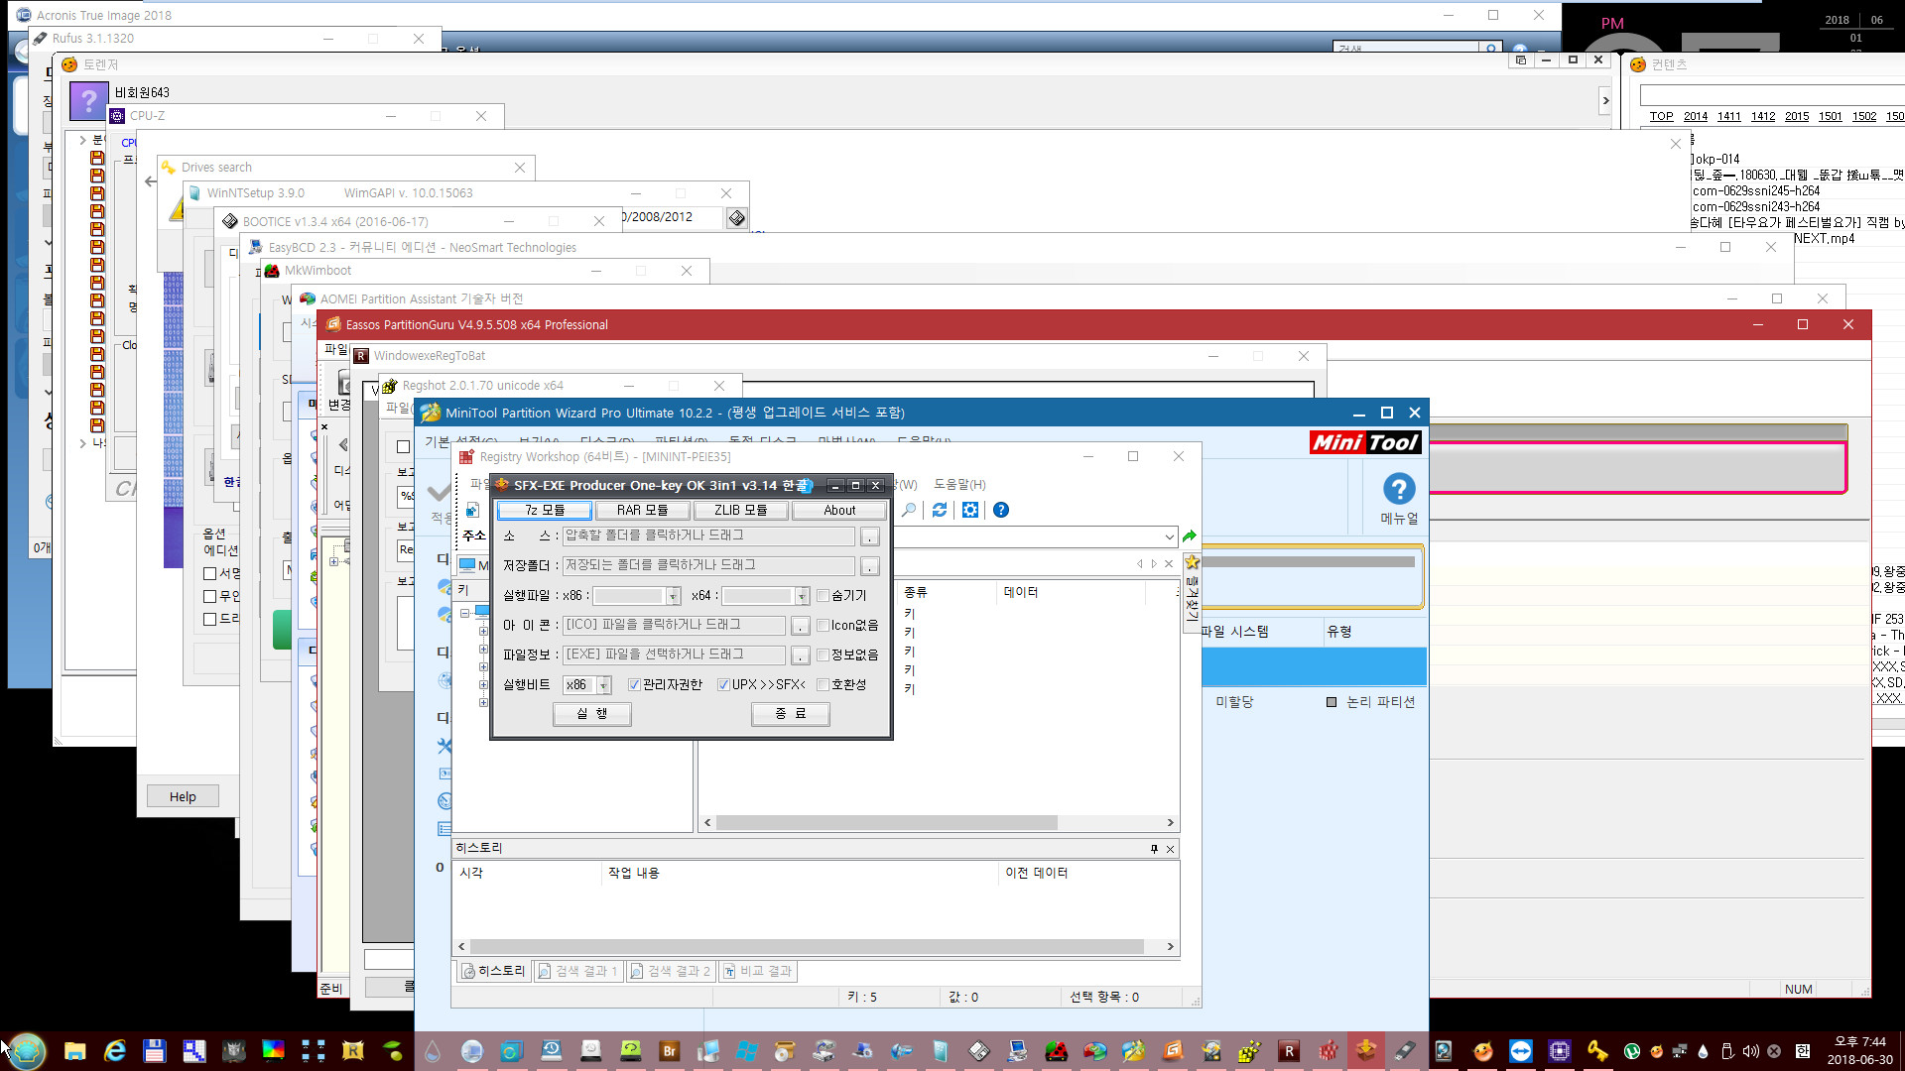Click the floppy disk save icon on the taskbar
The height and width of the screenshot is (1071, 1905).
pos(154,1051)
